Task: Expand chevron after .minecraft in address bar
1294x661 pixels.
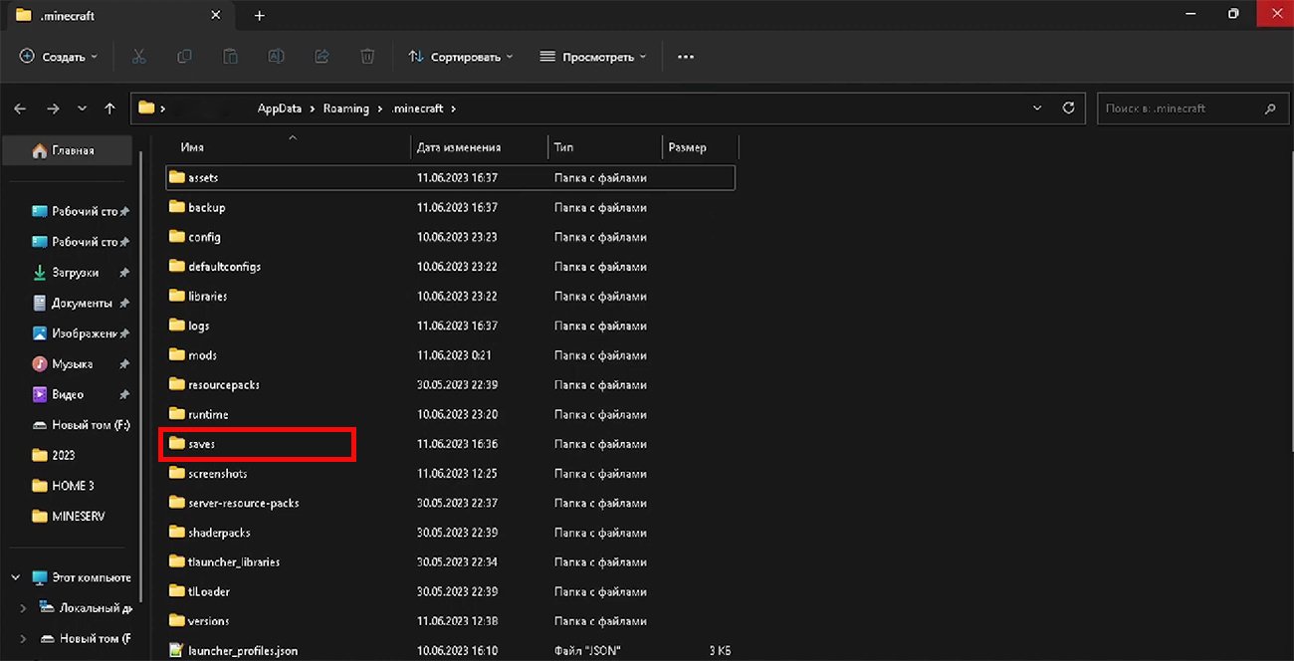Action: click(453, 109)
